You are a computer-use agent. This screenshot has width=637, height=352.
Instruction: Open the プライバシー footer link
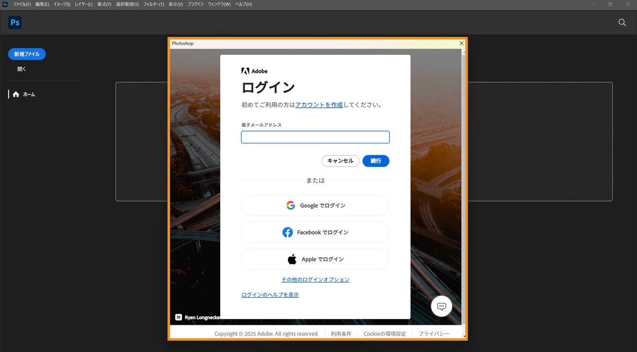[434, 334]
